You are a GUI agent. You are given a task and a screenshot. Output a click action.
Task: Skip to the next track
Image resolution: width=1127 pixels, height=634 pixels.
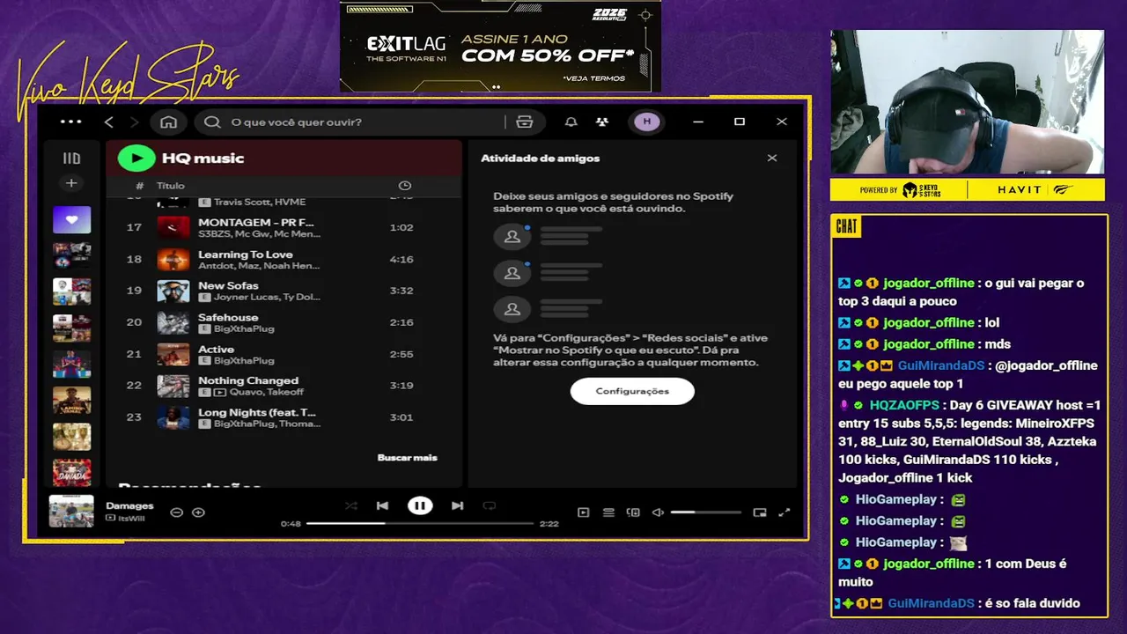click(457, 505)
